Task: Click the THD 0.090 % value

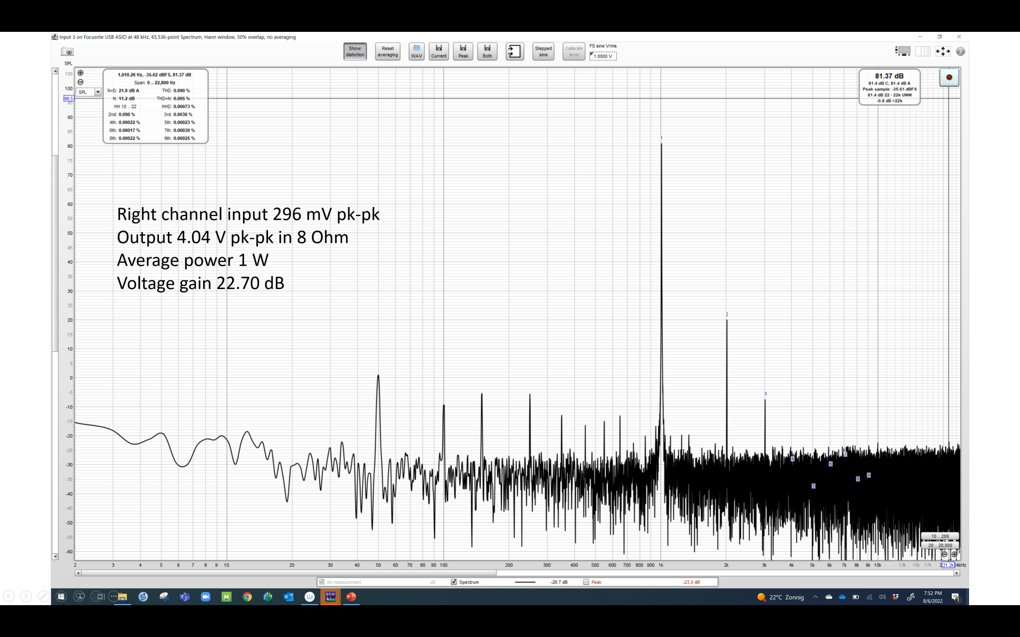Action: pyautogui.click(x=181, y=91)
